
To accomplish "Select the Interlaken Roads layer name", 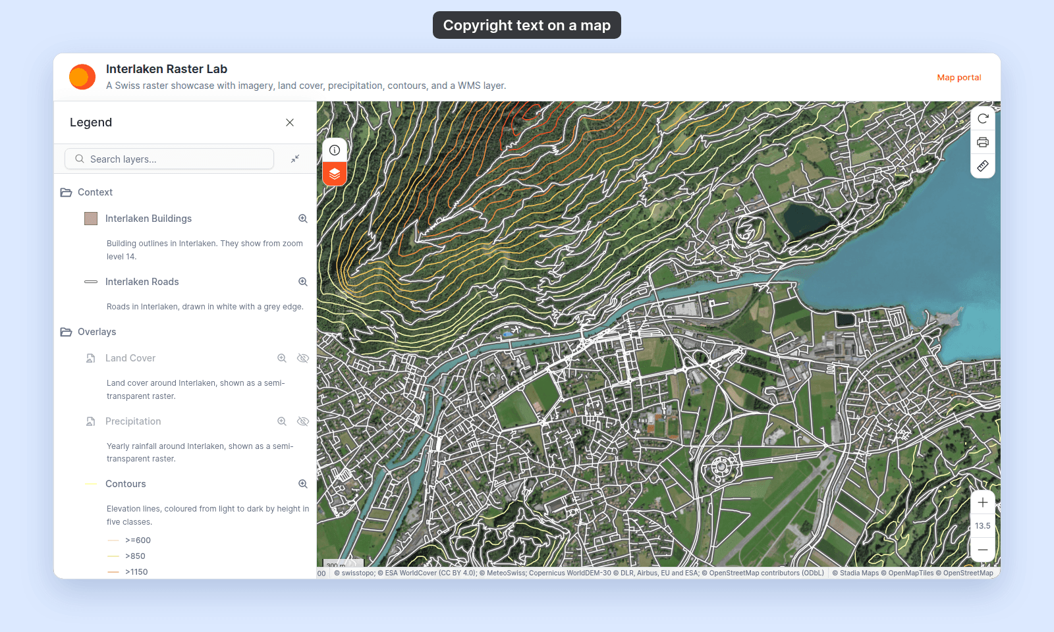I will coord(142,282).
